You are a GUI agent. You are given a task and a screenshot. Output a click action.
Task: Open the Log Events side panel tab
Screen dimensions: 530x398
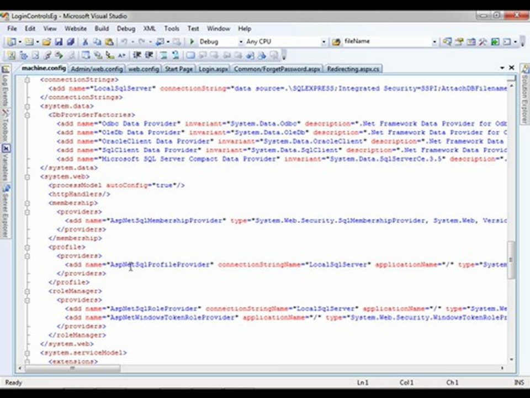pos(5,86)
